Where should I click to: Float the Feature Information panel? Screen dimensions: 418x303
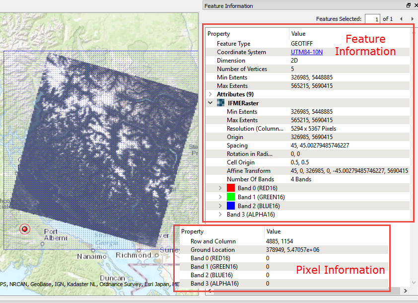[408, 6]
